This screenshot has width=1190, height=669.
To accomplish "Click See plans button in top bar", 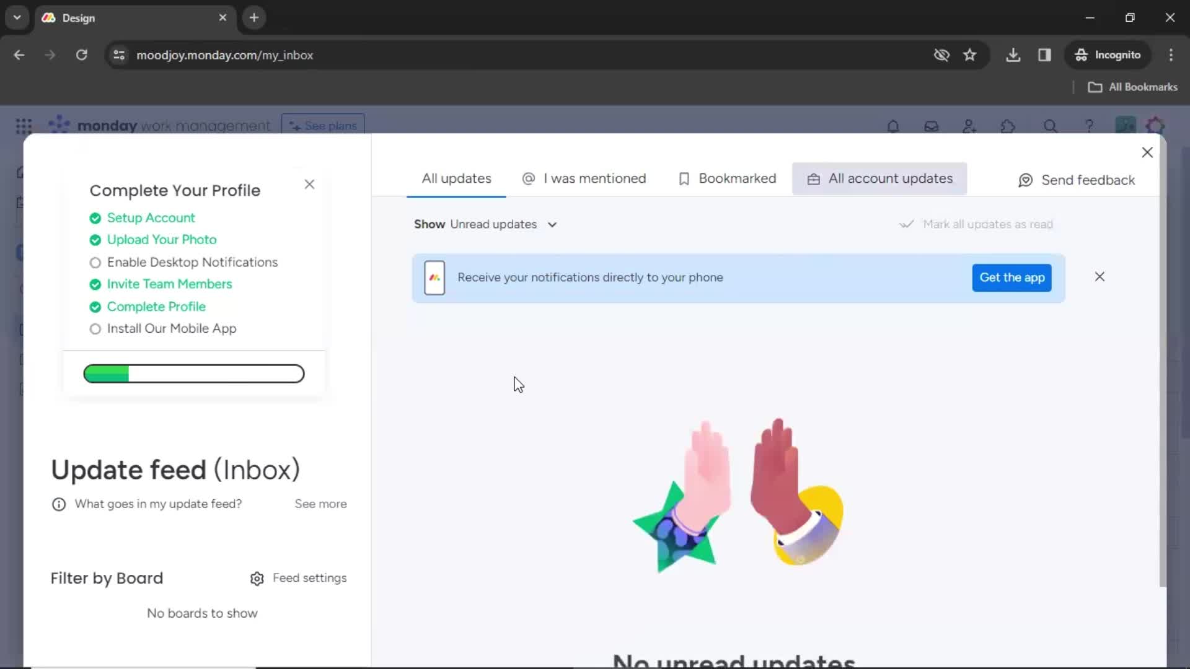I will tap(324, 125).
